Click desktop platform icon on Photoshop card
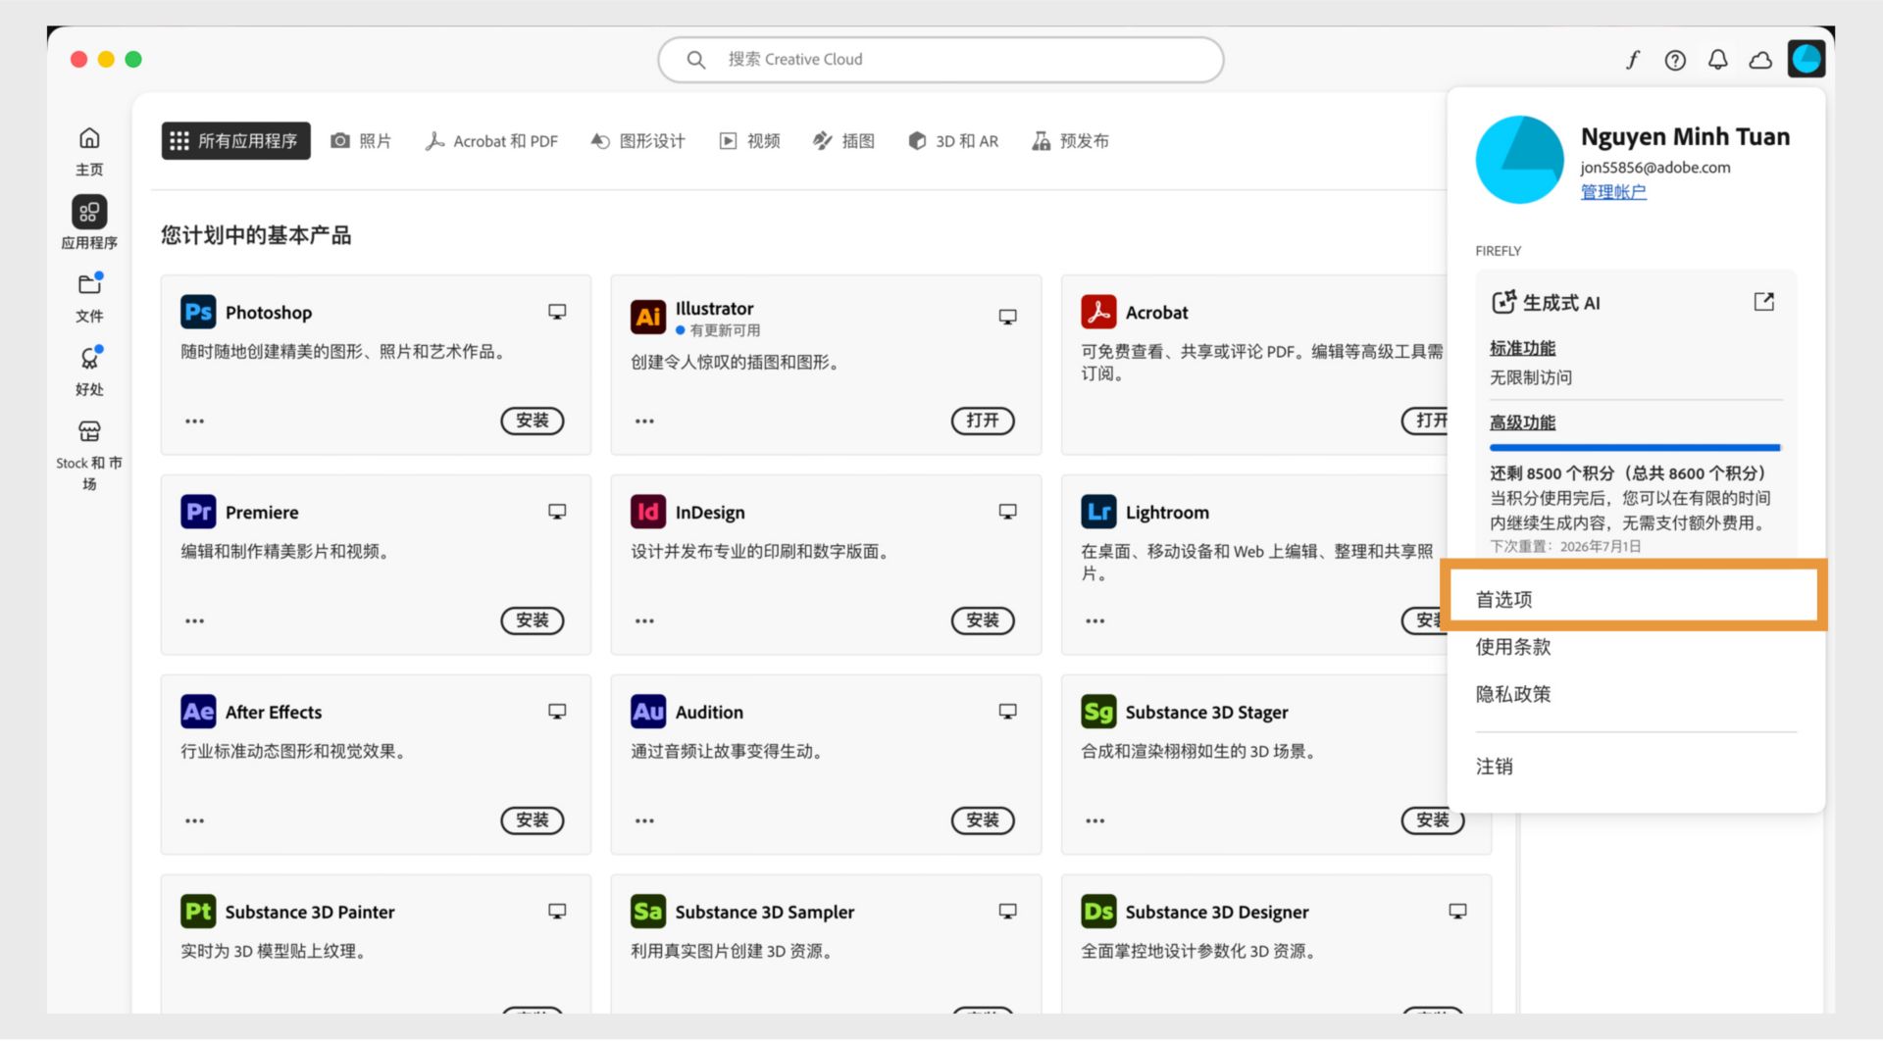1883x1041 pixels. coord(557,312)
